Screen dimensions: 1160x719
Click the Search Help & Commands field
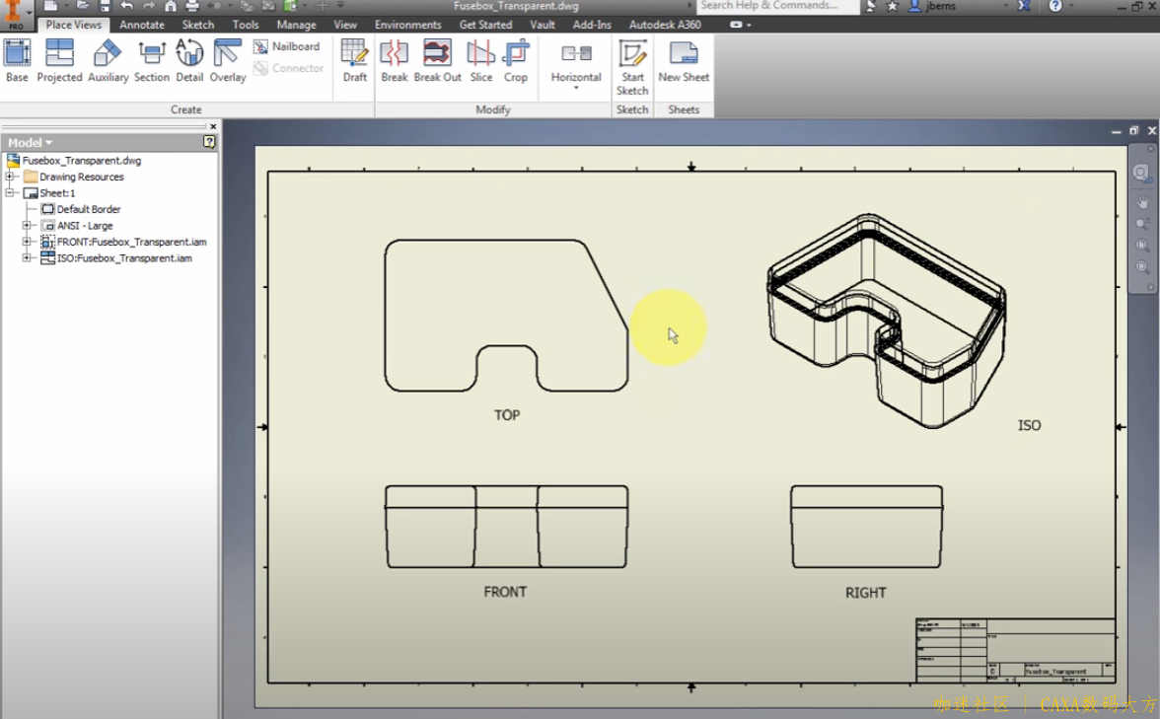(774, 6)
